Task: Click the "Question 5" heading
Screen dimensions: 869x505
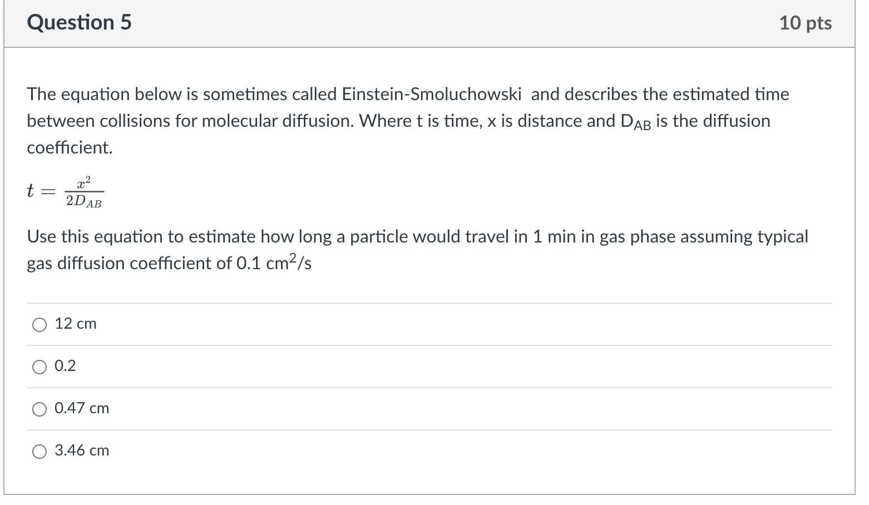Action: click(x=80, y=23)
